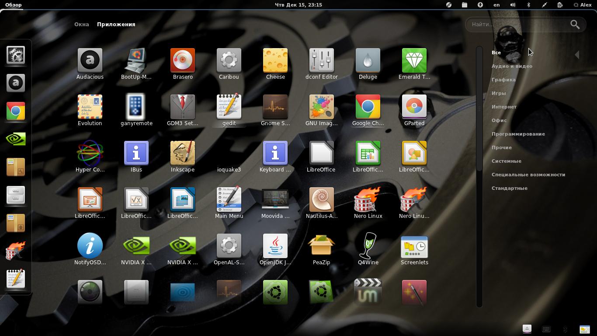Screen dimensions: 597x336
Task: Click the magnifier icon in search box
Action: pos(575,24)
